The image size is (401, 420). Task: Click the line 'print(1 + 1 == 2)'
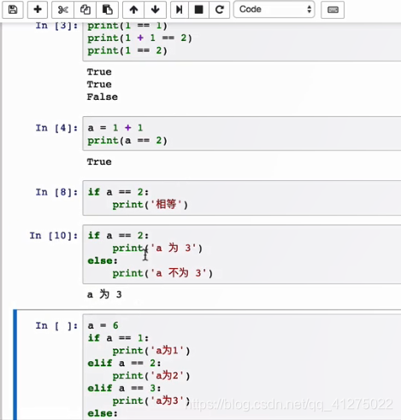point(139,38)
